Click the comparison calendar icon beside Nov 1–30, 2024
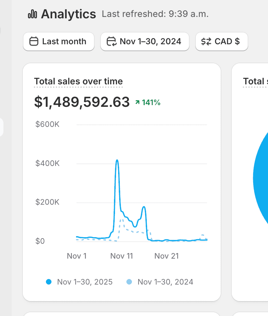 [x=111, y=41]
